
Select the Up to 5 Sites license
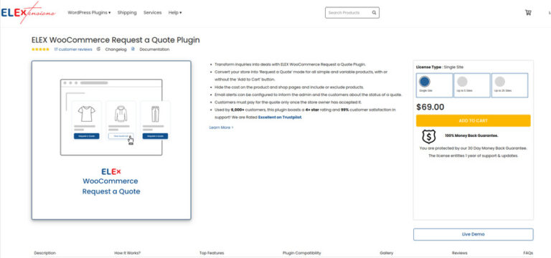tap(472, 85)
